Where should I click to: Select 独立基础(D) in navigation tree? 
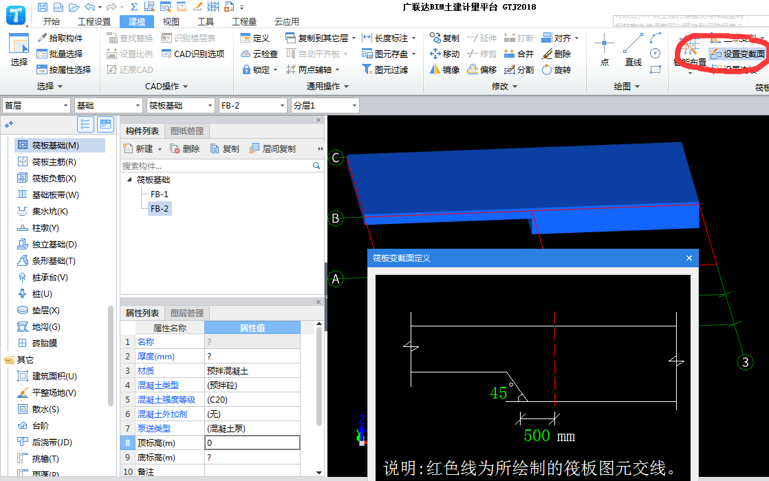tap(54, 244)
